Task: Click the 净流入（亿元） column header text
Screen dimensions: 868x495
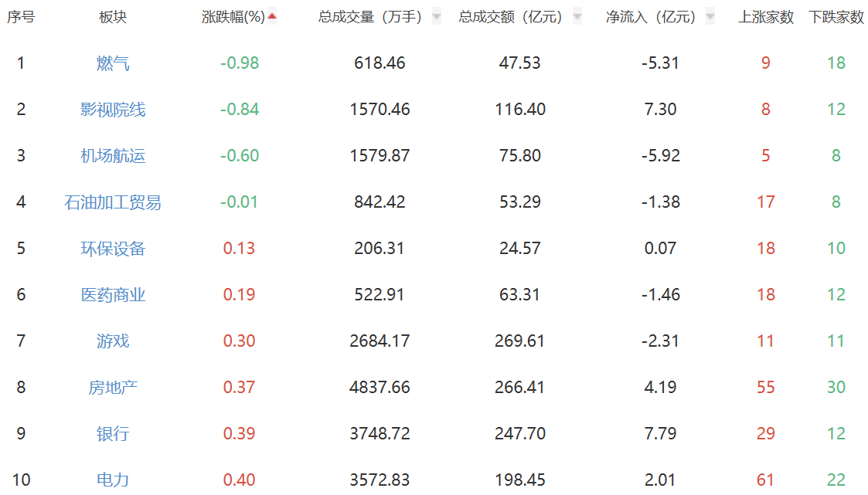Action: [x=651, y=17]
